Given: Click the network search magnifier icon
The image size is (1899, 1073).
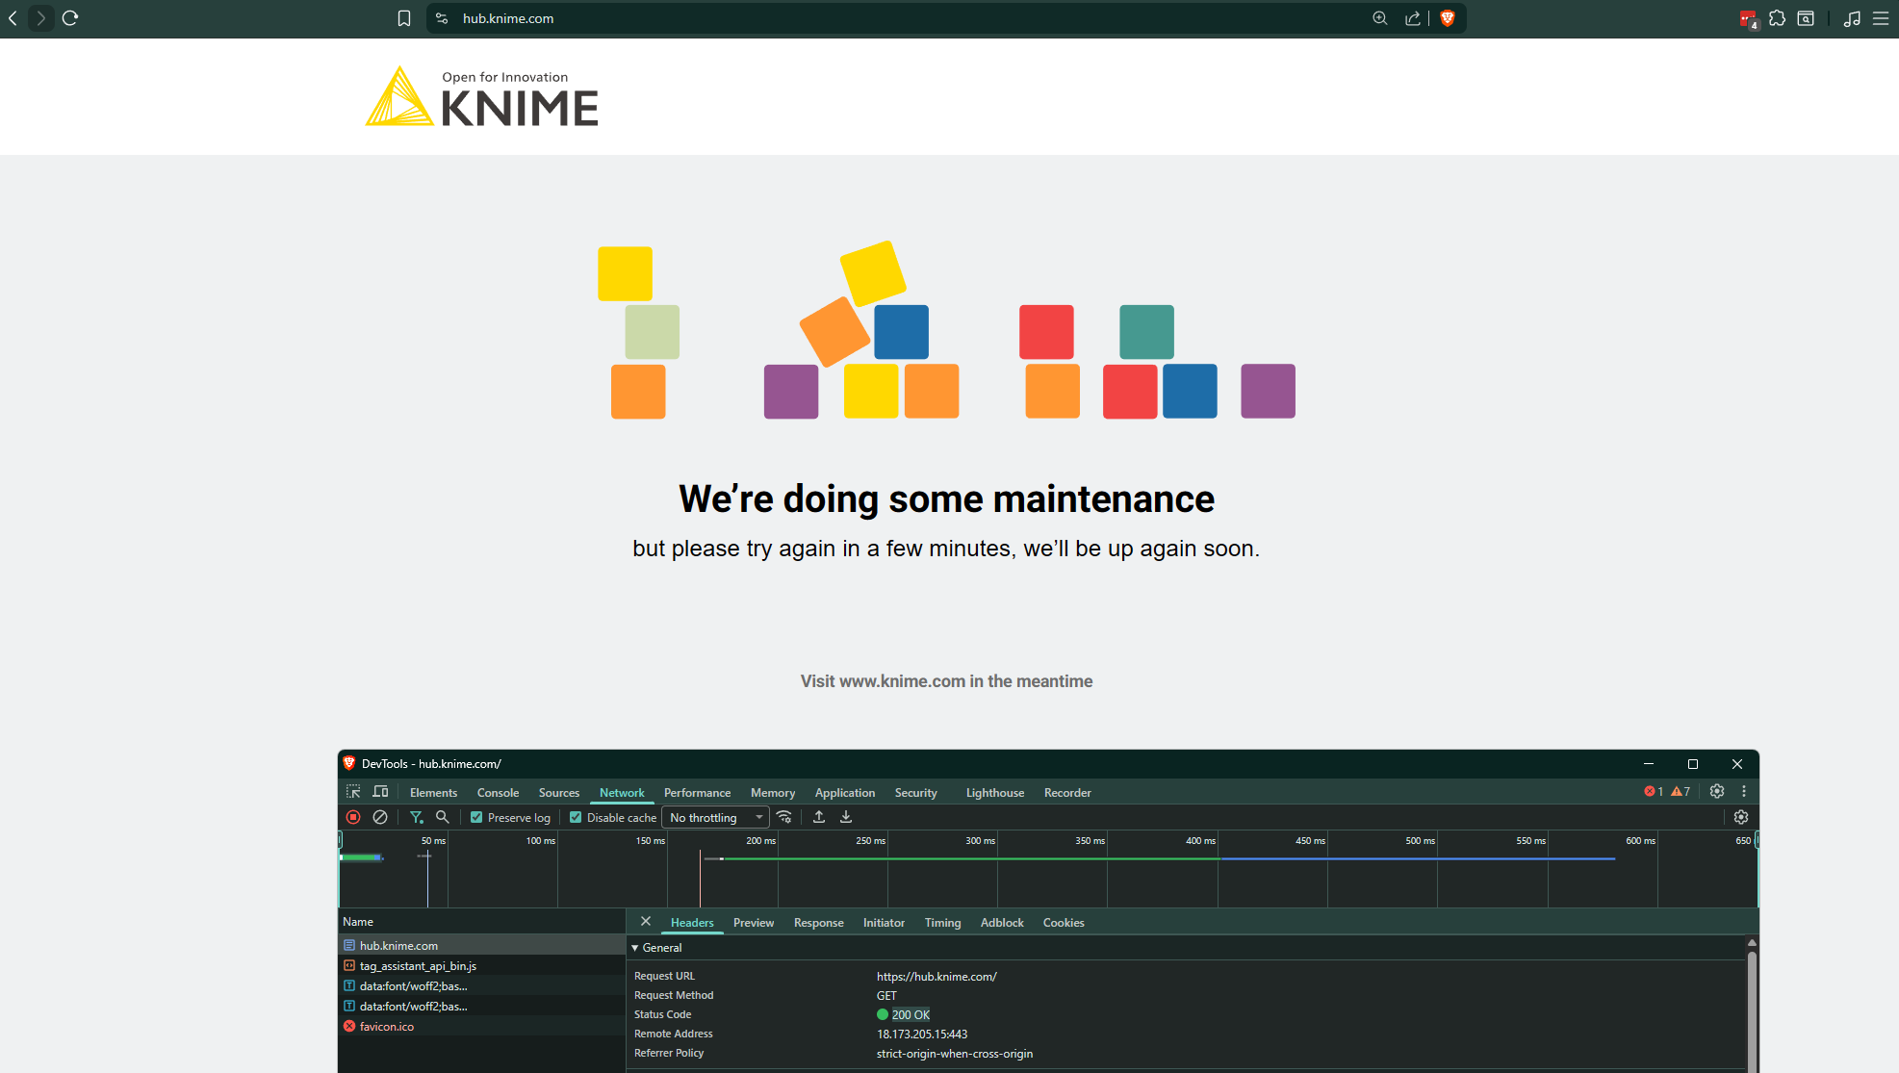Looking at the screenshot, I should coord(443,817).
